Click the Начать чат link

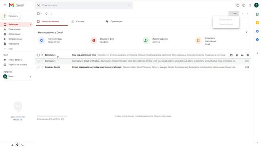[x=18, y=120]
